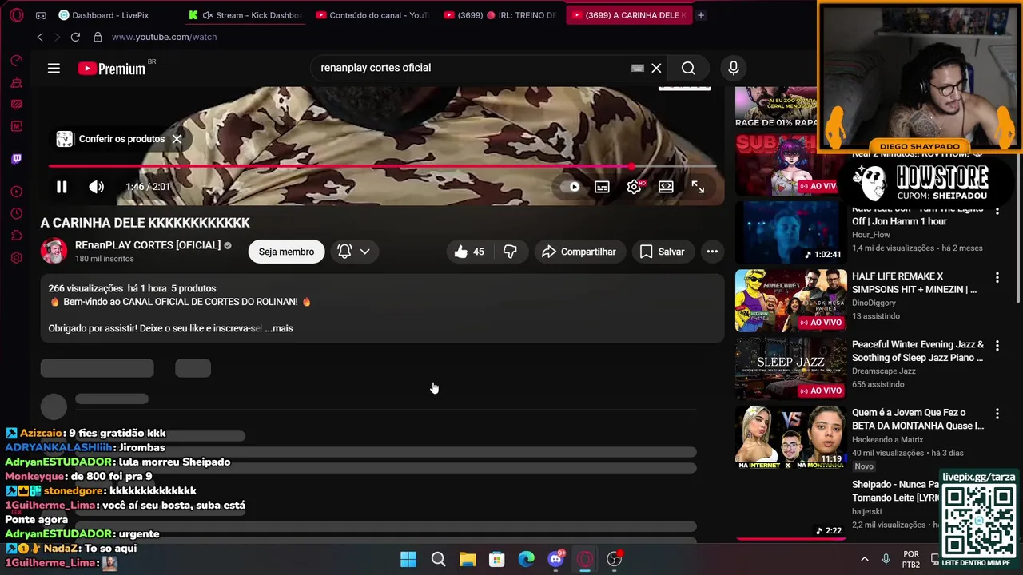Click the address bar URL
Viewport: 1023px width, 575px height.
tap(164, 37)
